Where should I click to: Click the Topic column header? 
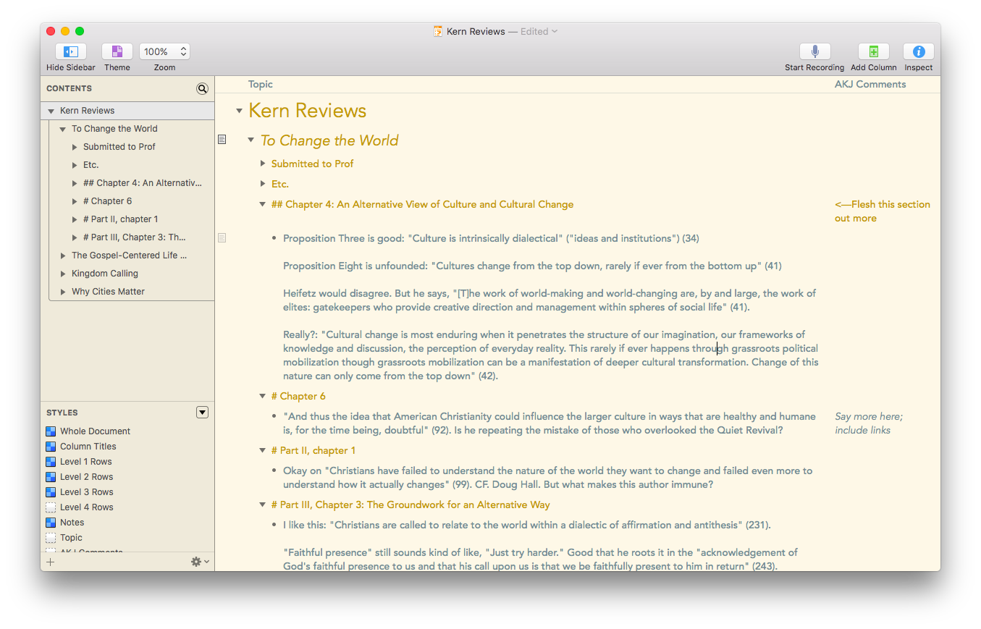pos(260,85)
